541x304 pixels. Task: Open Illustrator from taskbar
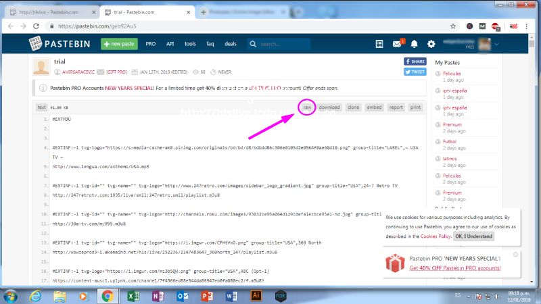pyautogui.click(x=256, y=295)
